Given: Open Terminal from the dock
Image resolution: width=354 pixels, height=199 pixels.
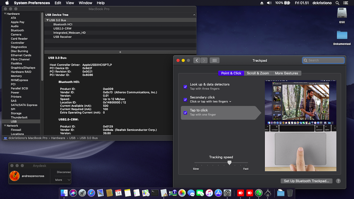Looking at the screenshot, I should [155, 193].
